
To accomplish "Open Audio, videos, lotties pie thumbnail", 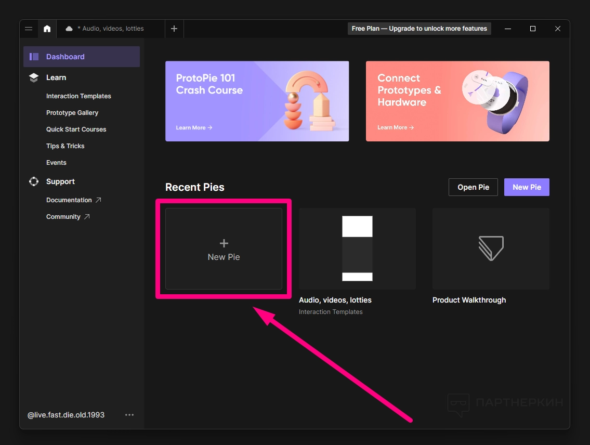I will click(x=358, y=248).
